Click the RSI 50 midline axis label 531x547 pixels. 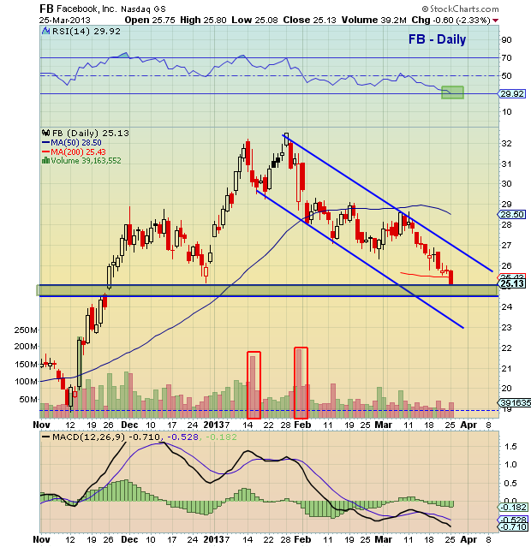[x=506, y=75]
